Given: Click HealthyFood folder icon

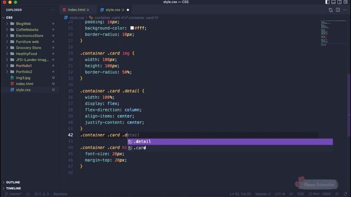Looking at the screenshot, I should click(x=12, y=54).
